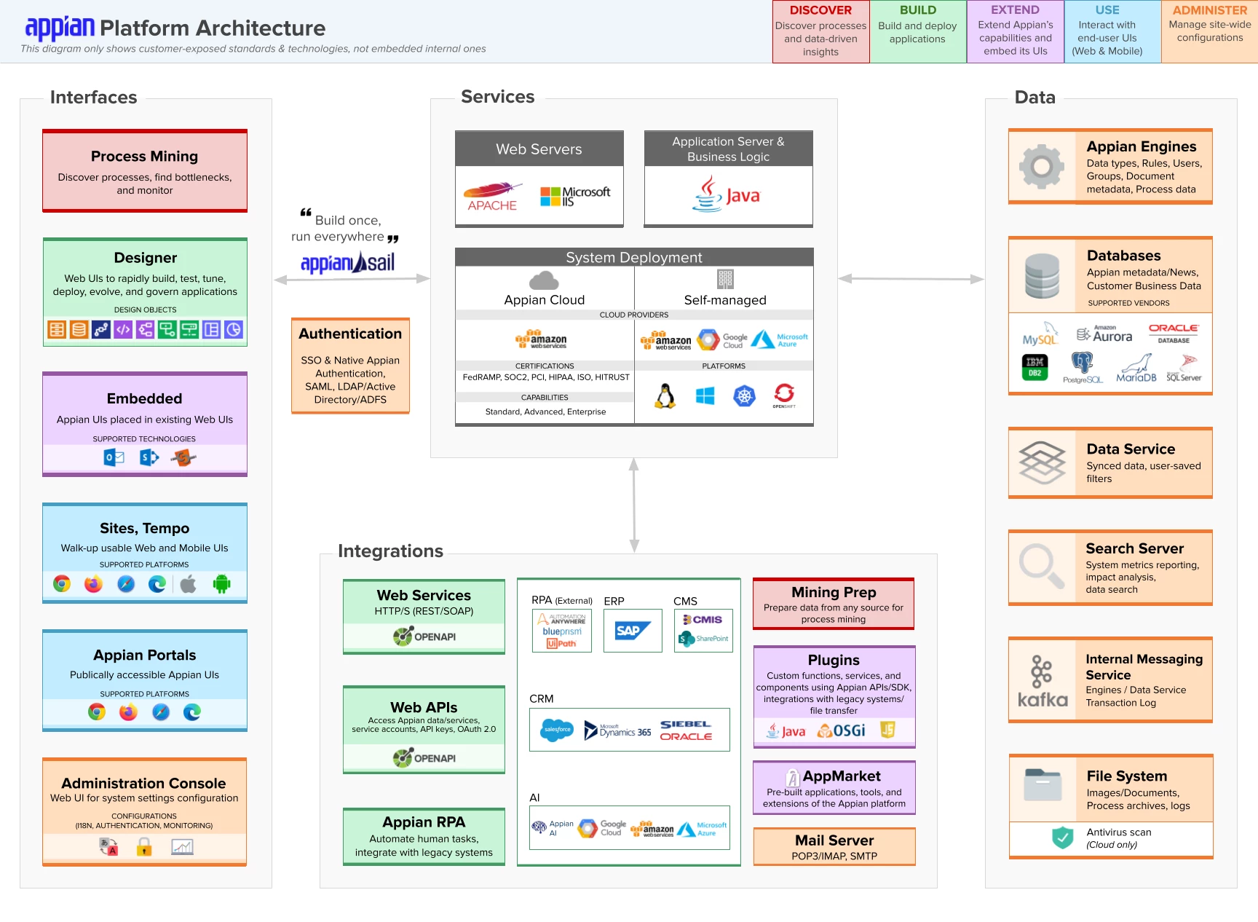This screenshot has width=1258, height=922.
Task: Open the AppMarket card title
Action: [842, 776]
